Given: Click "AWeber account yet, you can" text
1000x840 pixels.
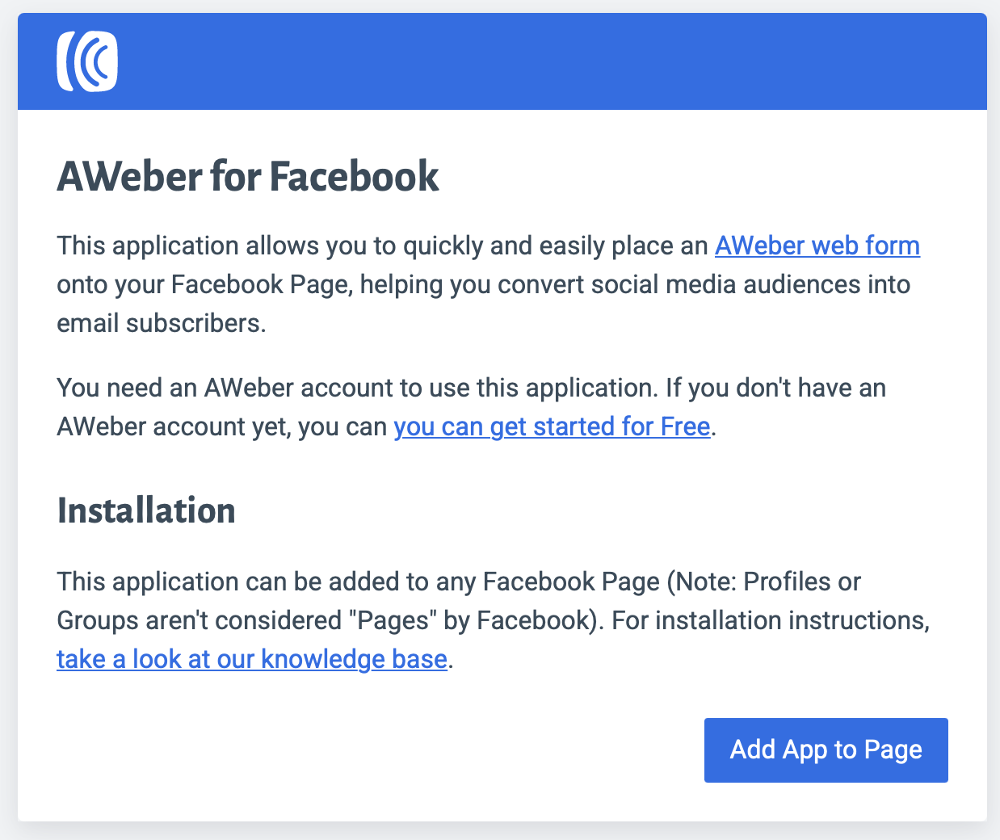Looking at the screenshot, I should pos(221,426).
